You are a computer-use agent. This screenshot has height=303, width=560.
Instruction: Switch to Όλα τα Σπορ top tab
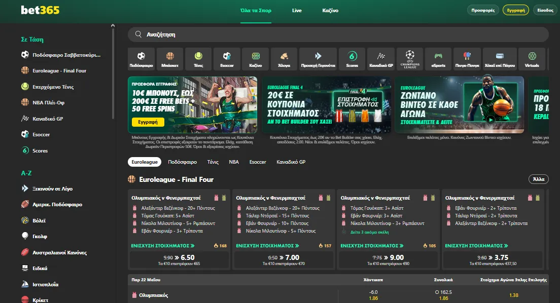[x=256, y=10]
